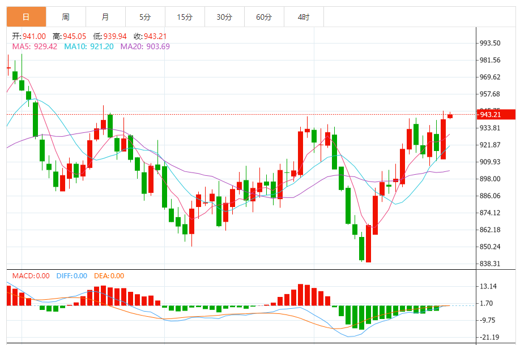The width and height of the screenshot is (520, 345).
Task: Click the 957.68 price axis label
Action: coord(490,94)
